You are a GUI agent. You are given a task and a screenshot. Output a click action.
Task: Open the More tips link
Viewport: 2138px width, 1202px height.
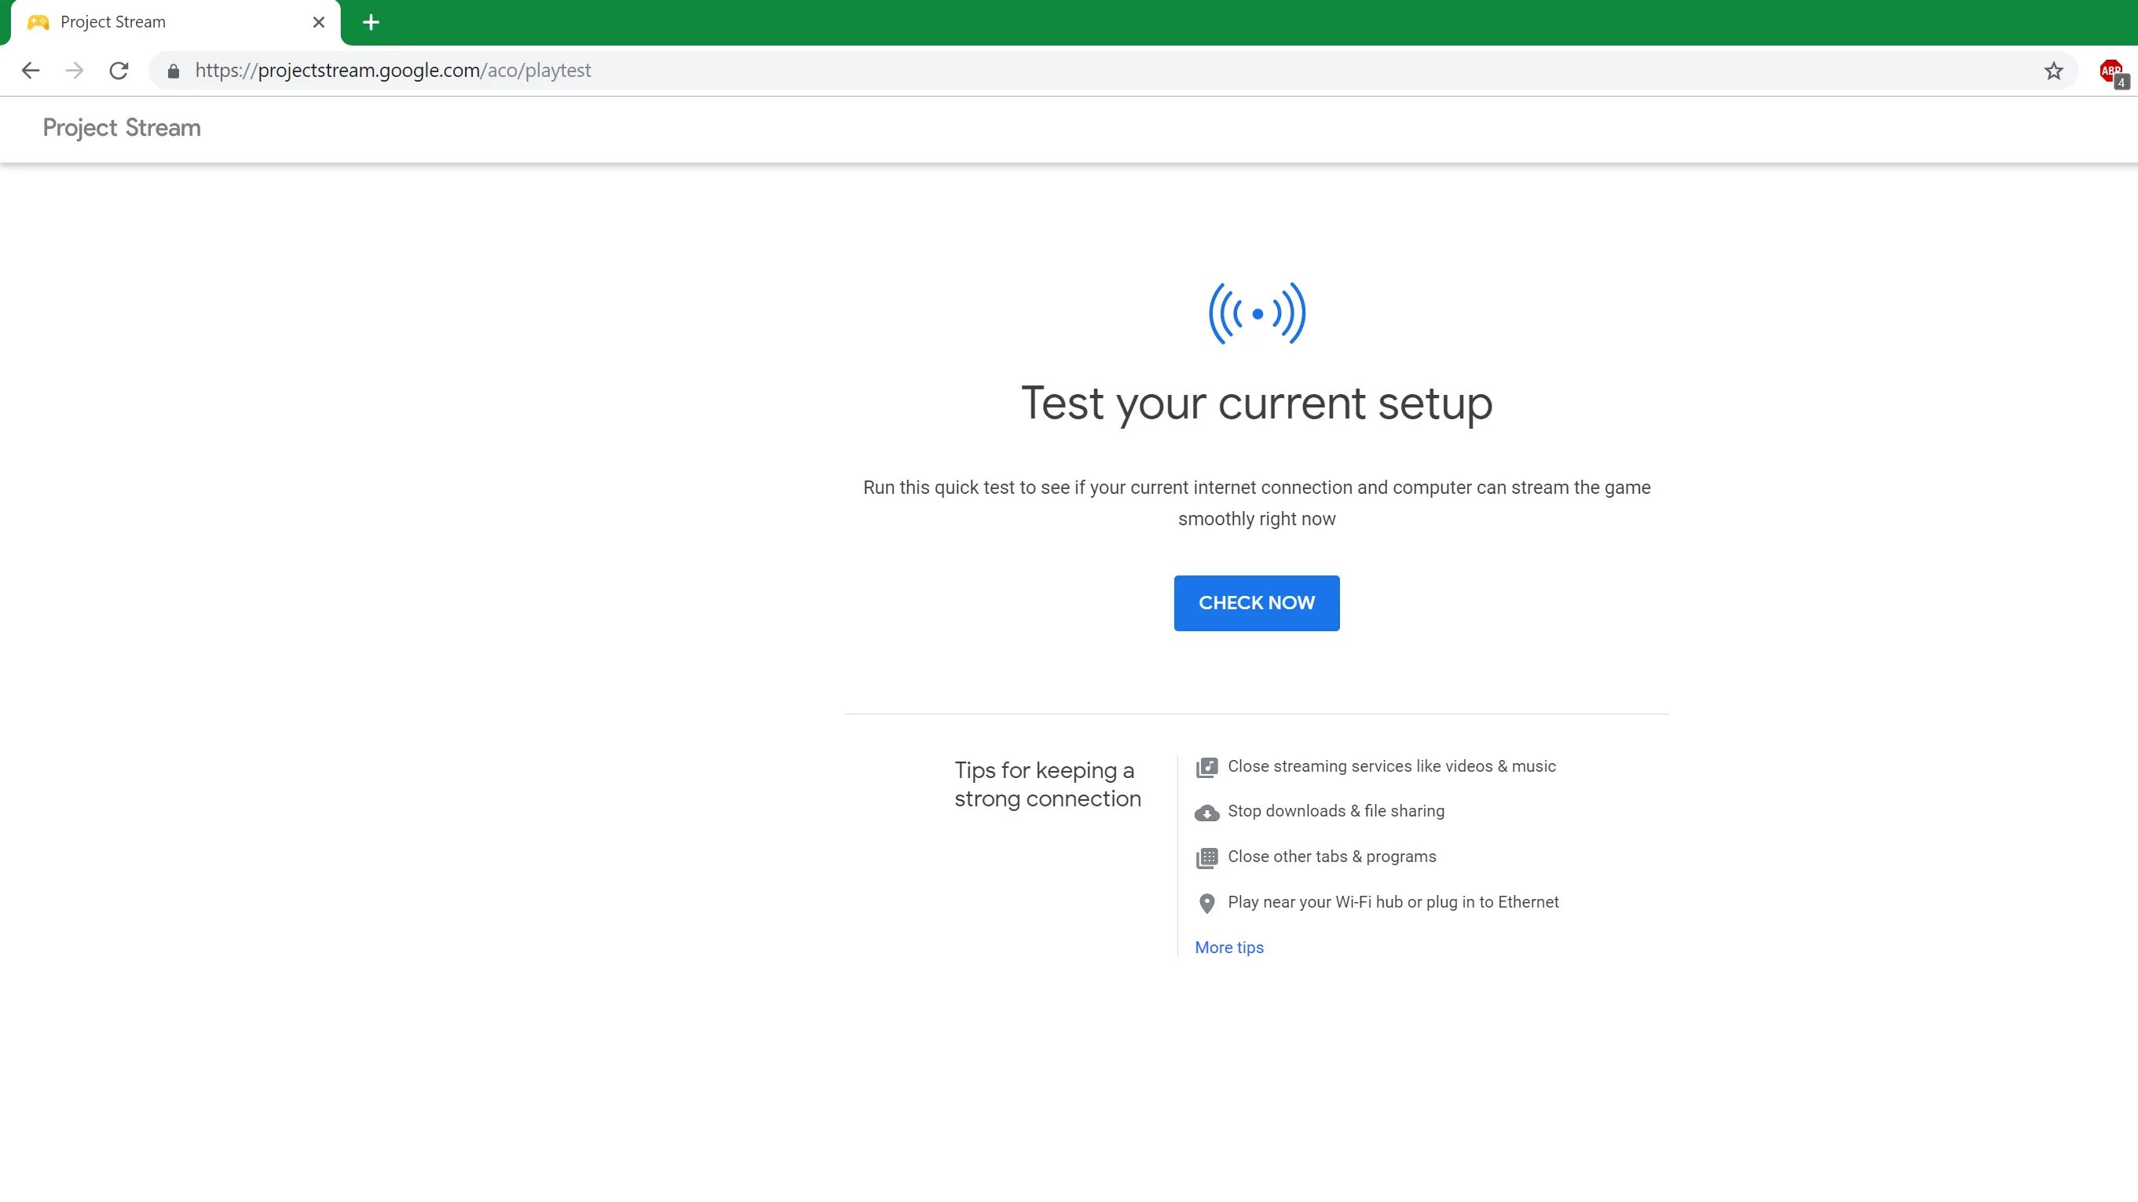(x=1228, y=948)
